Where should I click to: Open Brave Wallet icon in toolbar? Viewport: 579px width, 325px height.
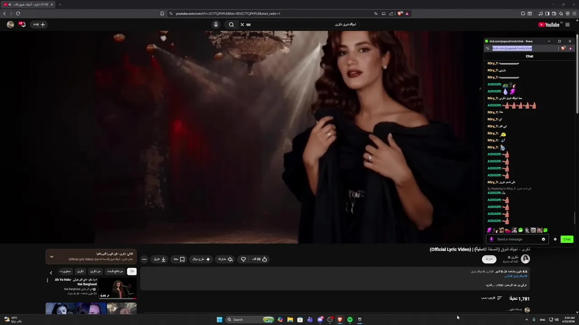tap(554, 14)
